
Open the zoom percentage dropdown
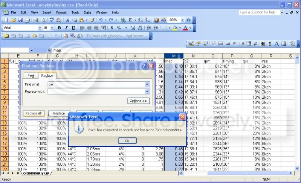pyautogui.click(x=183, y=20)
